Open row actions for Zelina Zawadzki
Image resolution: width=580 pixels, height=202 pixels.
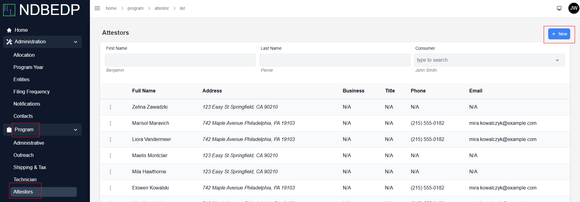click(x=110, y=107)
